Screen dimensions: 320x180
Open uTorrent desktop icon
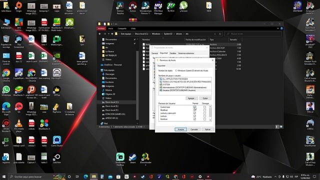pyautogui.click(x=183, y=6)
